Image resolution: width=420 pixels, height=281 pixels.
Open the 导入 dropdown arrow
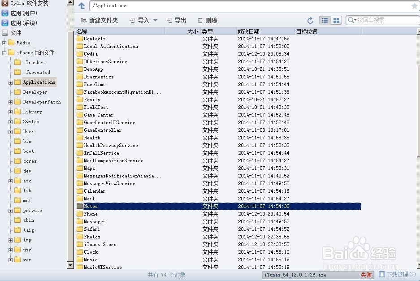pos(155,20)
